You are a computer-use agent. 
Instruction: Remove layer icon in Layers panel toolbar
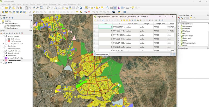(22, 33)
